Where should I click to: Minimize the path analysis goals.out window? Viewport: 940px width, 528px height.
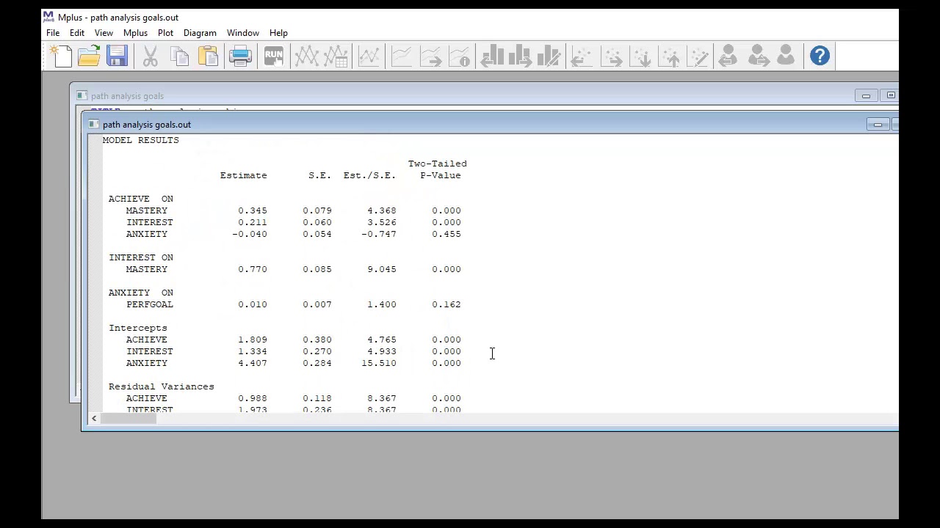(878, 125)
